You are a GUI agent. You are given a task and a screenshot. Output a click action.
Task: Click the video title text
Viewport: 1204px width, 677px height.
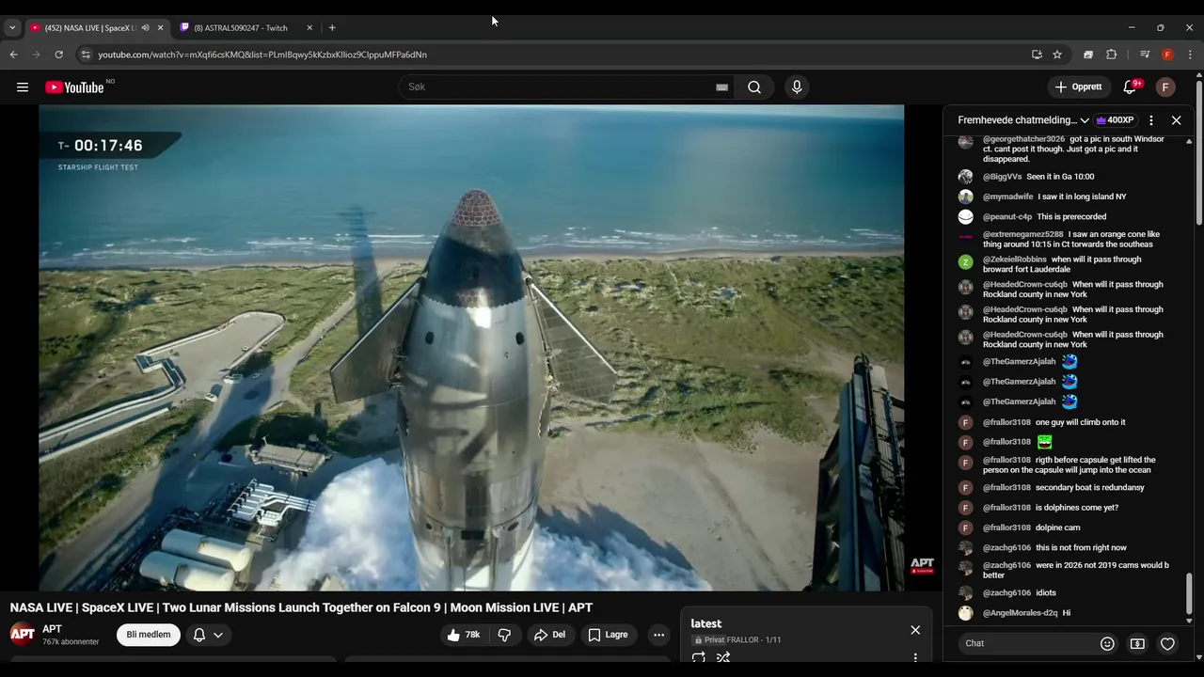click(x=301, y=608)
